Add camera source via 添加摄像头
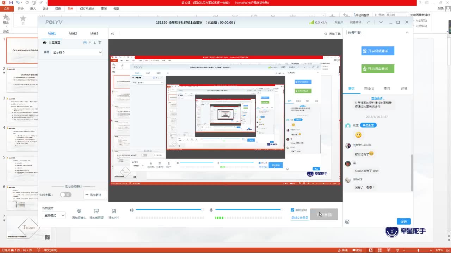This screenshot has width=451, height=253. (x=79, y=214)
